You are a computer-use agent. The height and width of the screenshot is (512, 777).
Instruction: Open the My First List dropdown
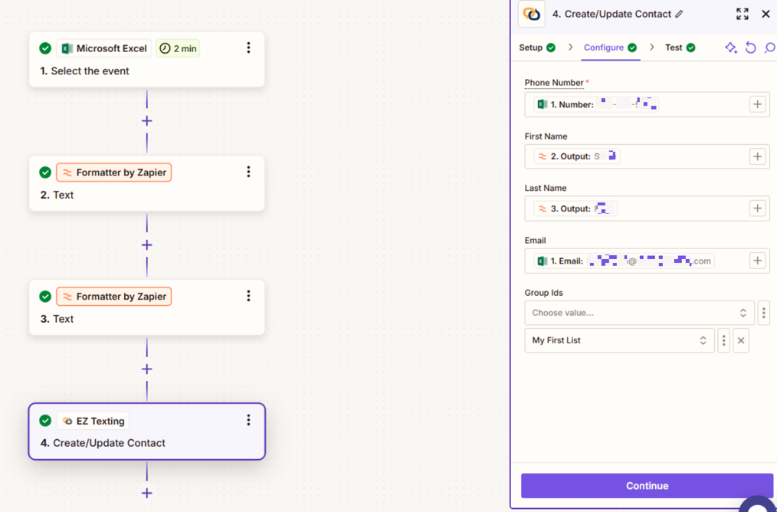coord(620,340)
